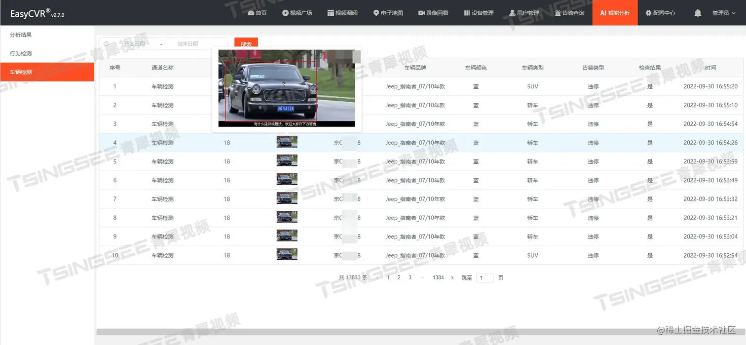Click the 车辆类型 column header
The height and width of the screenshot is (345, 746).
(533, 68)
